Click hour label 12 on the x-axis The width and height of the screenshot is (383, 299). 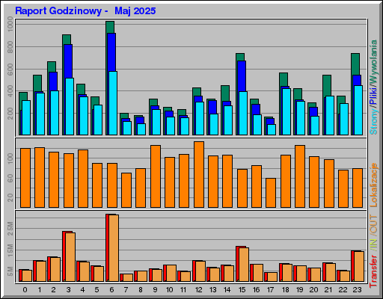tap(199, 290)
